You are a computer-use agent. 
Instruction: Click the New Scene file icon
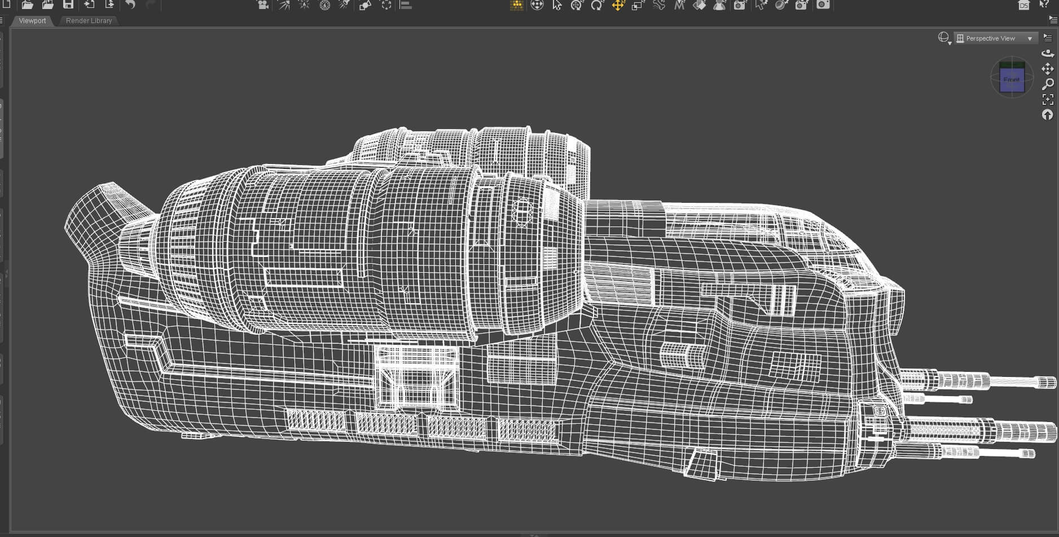7,5
